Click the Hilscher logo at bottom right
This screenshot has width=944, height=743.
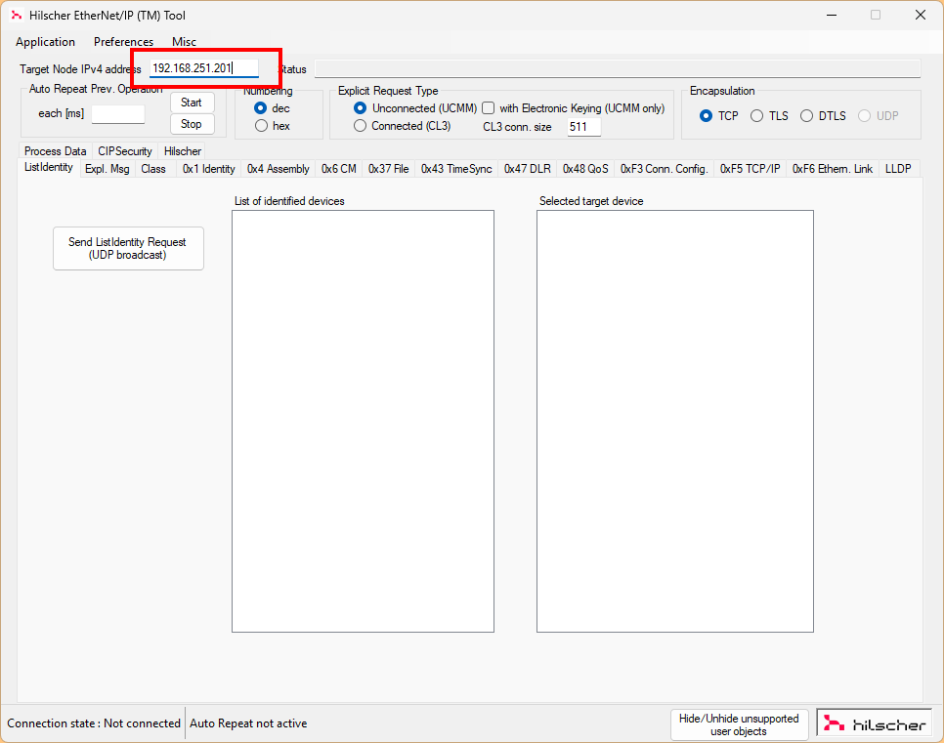[x=875, y=723]
